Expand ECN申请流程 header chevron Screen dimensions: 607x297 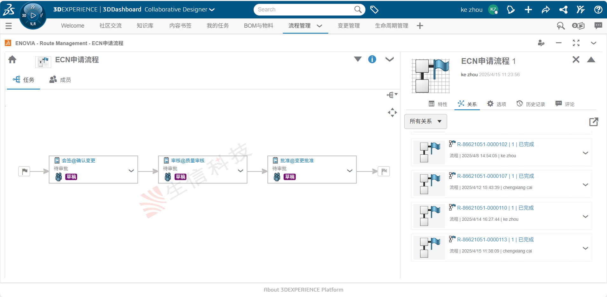click(x=390, y=59)
